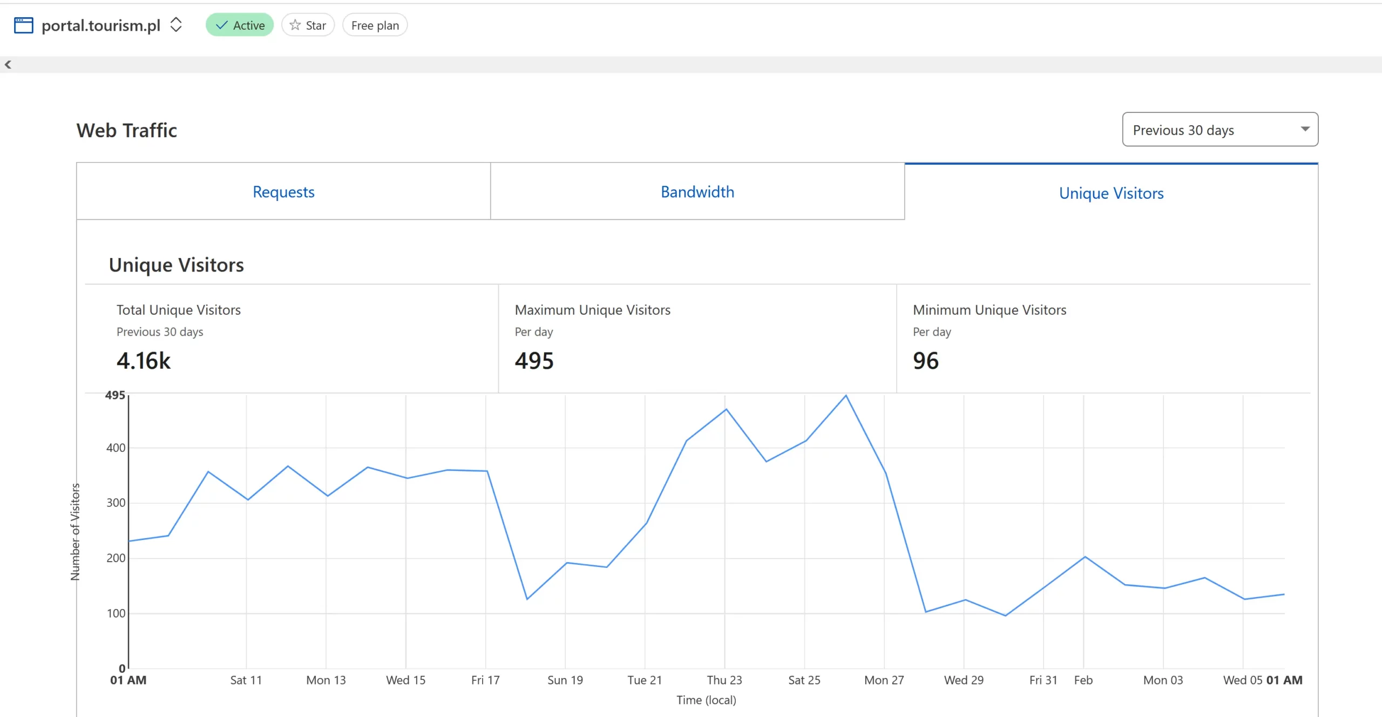Open the Free plan details
The width and height of the screenshot is (1382, 717).
click(375, 25)
